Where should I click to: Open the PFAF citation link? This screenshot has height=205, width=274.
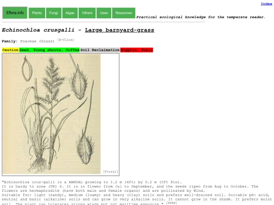(172, 203)
